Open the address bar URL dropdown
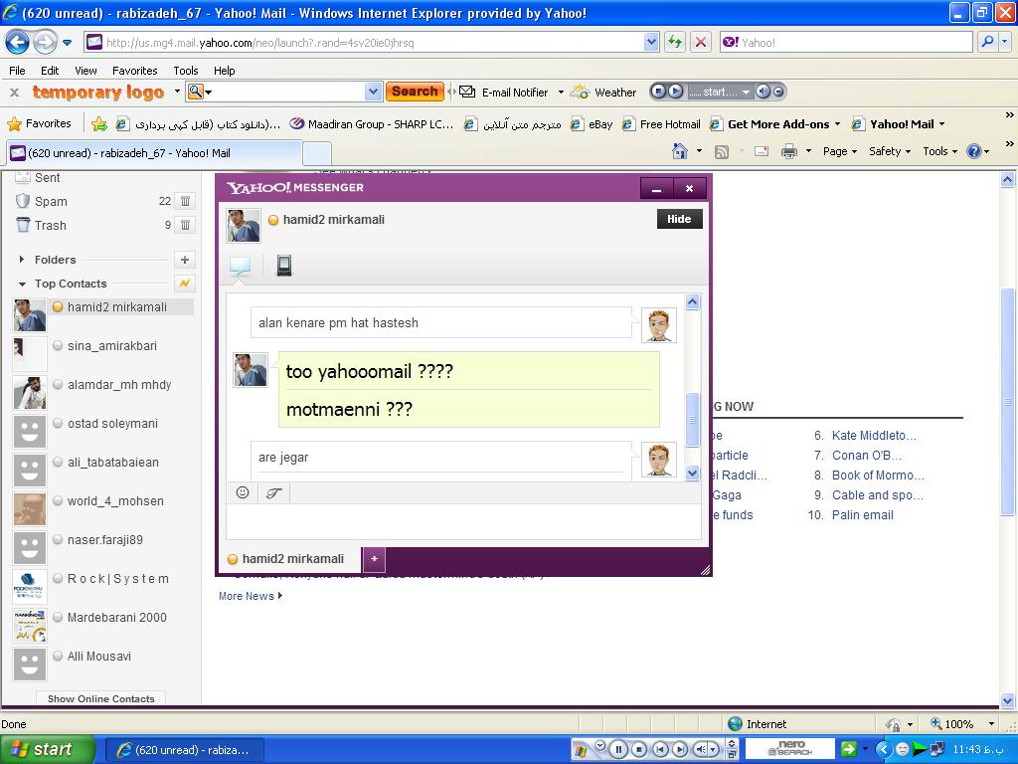Viewport: 1018px width, 764px height. pos(651,43)
